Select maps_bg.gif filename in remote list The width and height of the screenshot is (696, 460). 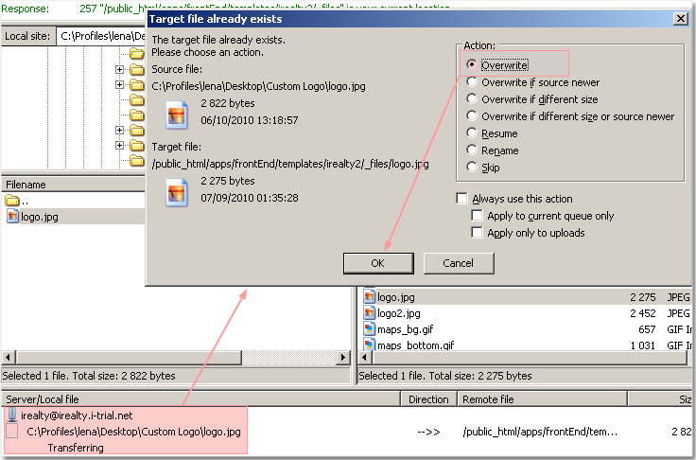(x=405, y=329)
